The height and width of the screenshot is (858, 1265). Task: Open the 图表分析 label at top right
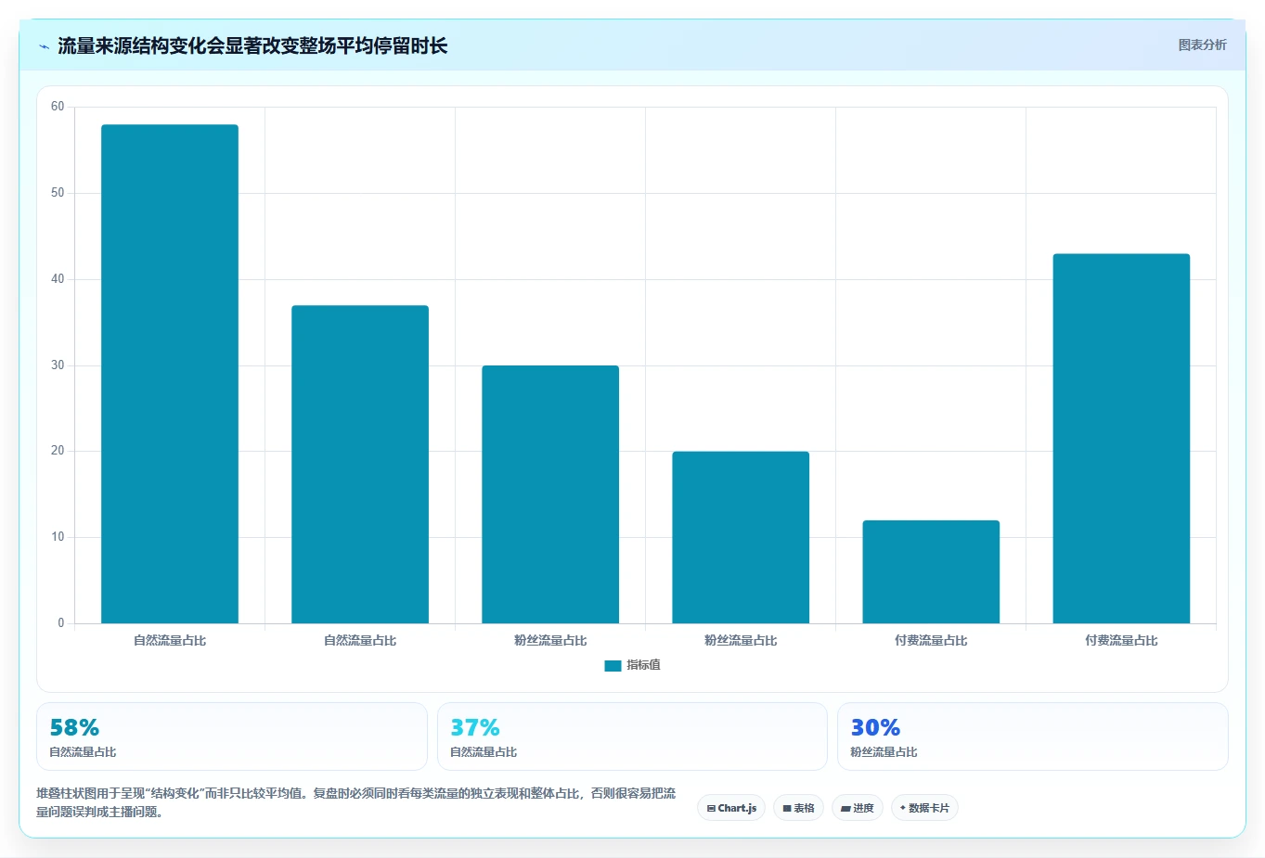tap(1202, 45)
